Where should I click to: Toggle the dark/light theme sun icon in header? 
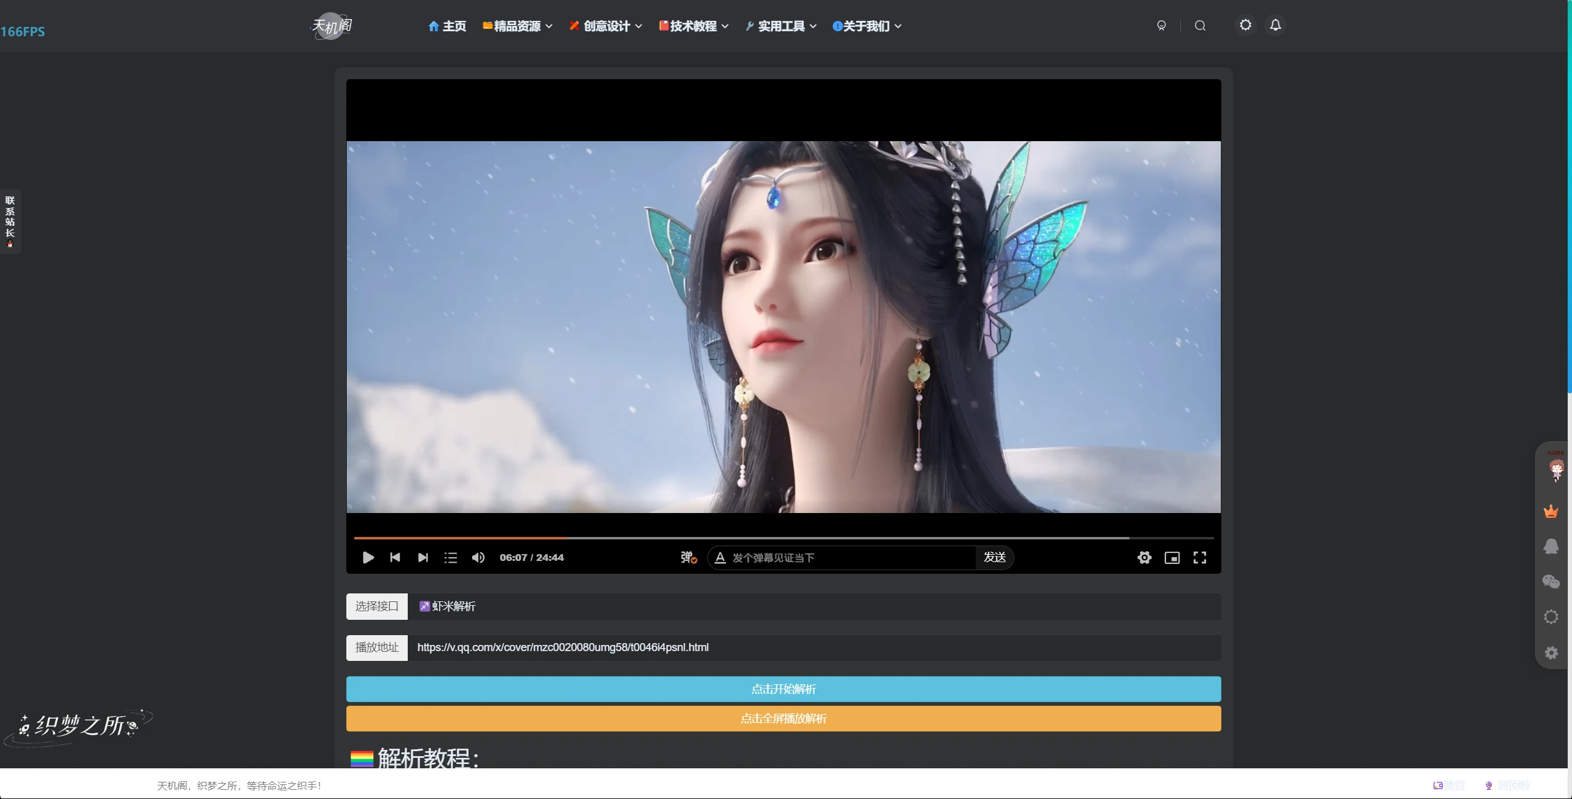pyautogui.click(x=1245, y=25)
